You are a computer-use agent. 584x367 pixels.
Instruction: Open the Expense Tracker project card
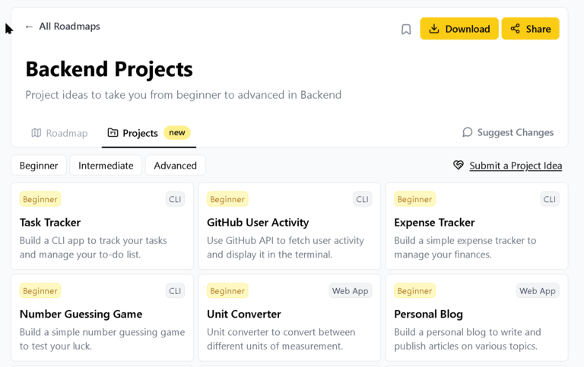tap(476, 226)
